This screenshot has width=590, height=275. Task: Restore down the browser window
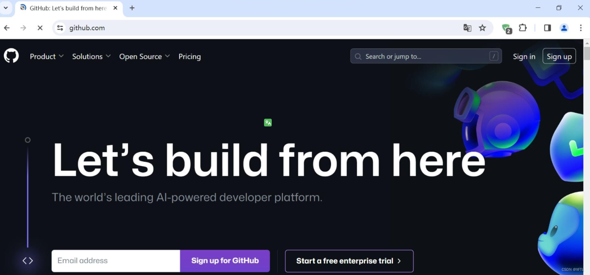pos(559,8)
